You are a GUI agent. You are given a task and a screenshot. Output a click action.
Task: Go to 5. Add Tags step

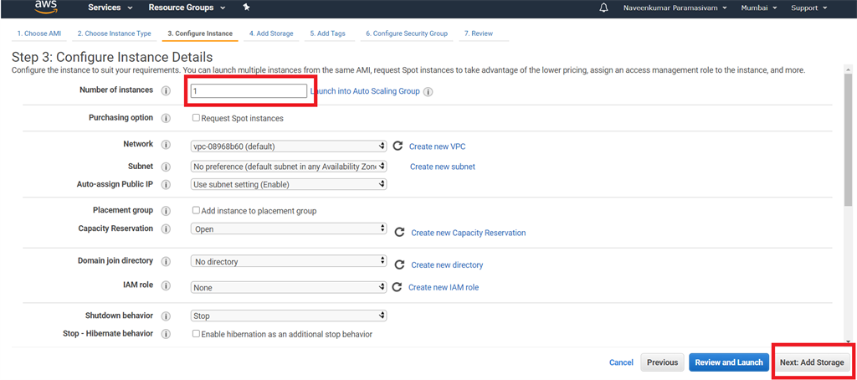click(x=327, y=33)
